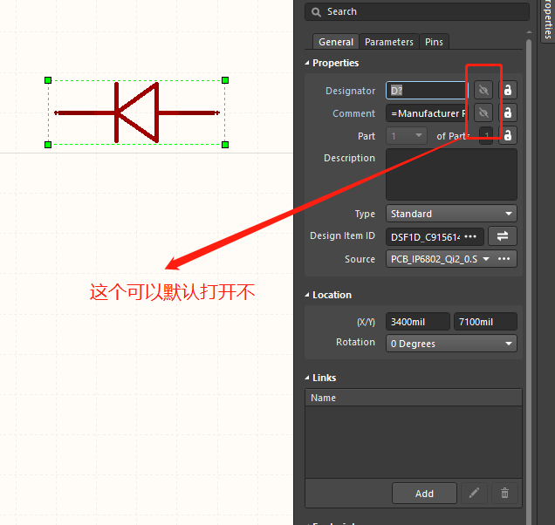Viewport: 555px width, 525px height.
Task: Open the vertical Properties side tab
Action: (548, 21)
